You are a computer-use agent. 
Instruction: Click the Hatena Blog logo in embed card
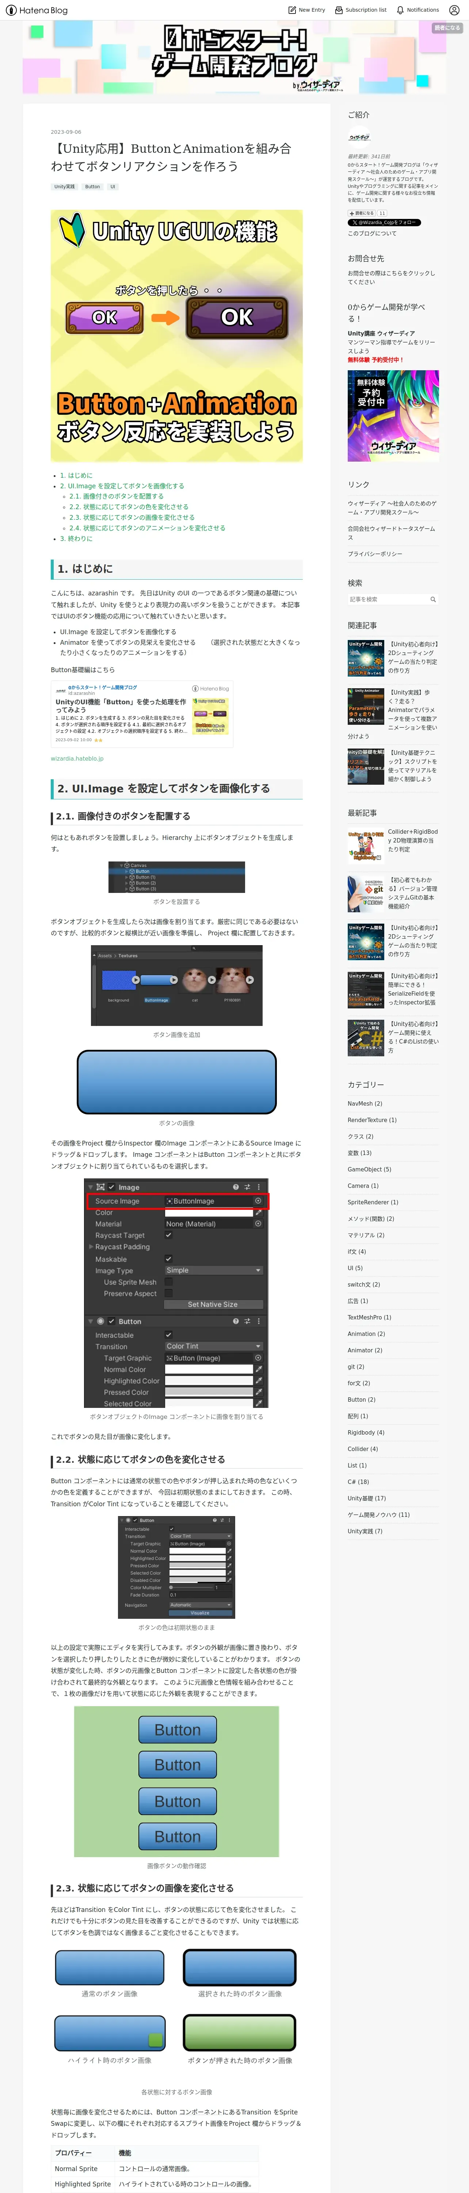210,689
